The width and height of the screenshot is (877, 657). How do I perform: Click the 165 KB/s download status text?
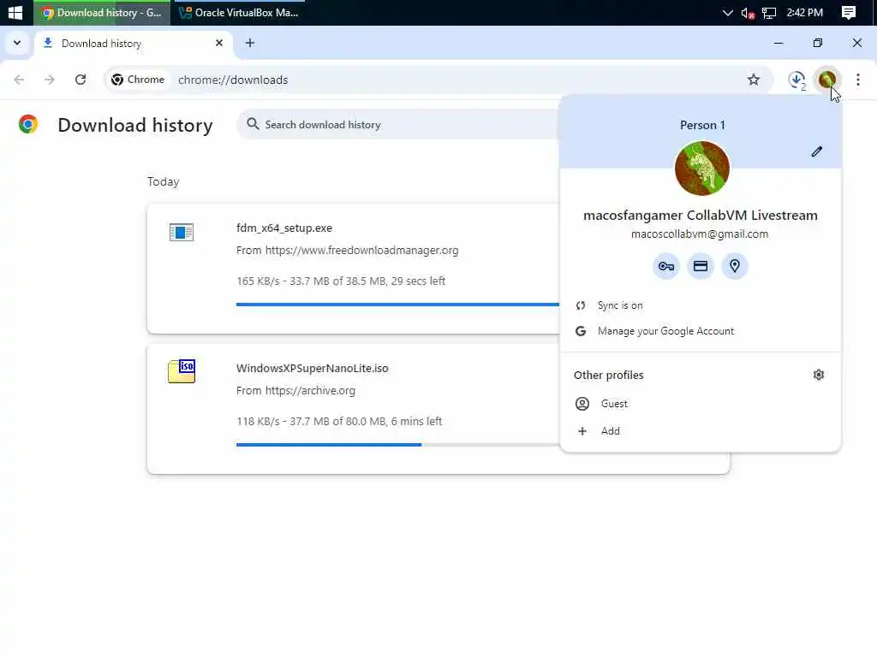341,281
